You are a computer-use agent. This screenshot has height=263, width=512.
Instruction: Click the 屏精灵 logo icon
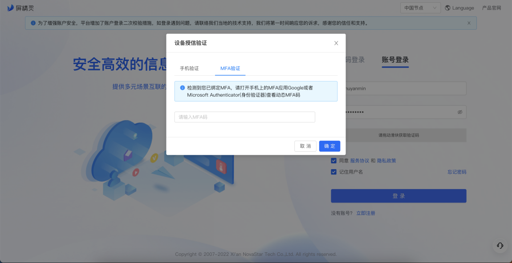pyautogui.click(x=10, y=8)
